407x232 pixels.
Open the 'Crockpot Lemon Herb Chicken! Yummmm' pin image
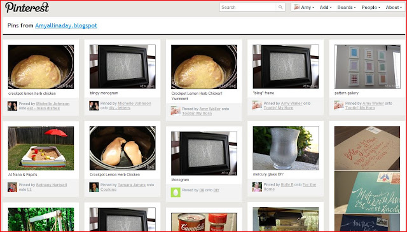[204, 67]
